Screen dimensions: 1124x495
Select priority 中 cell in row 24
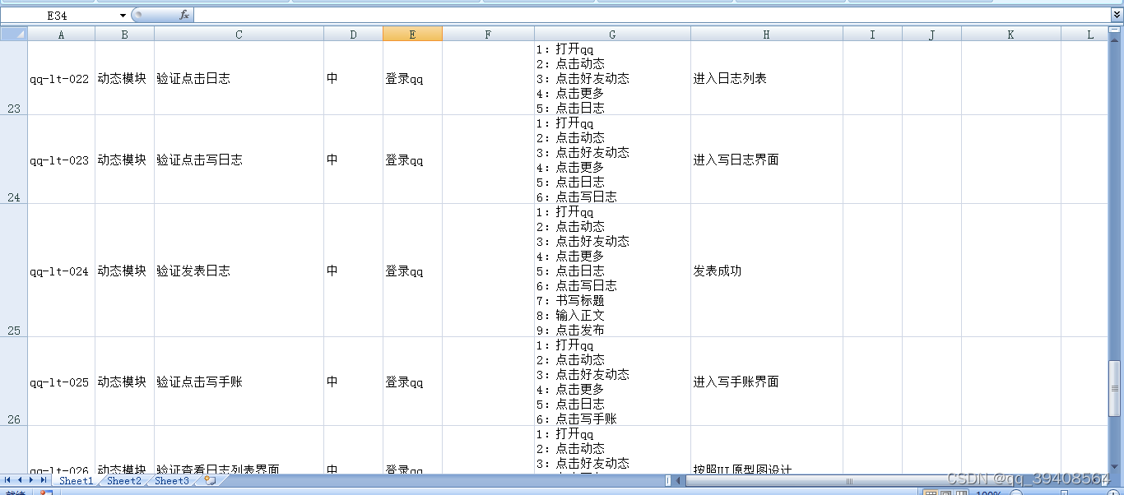[353, 160]
